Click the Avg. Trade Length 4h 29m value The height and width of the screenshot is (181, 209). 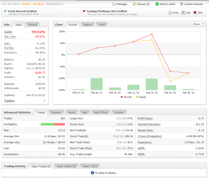click(128, 154)
